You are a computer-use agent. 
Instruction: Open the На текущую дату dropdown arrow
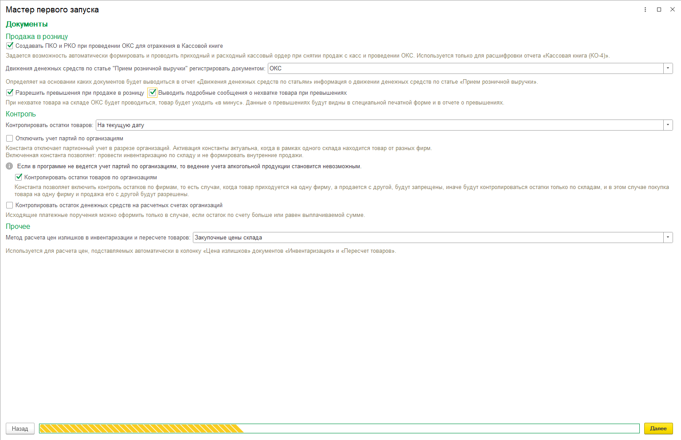(668, 125)
